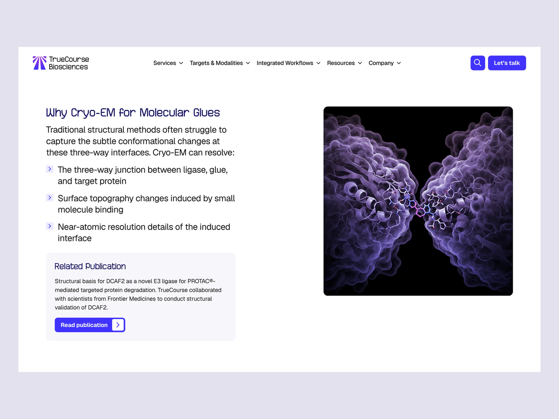Click the molecular glue protein image
The height and width of the screenshot is (419, 559).
point(418,201)
